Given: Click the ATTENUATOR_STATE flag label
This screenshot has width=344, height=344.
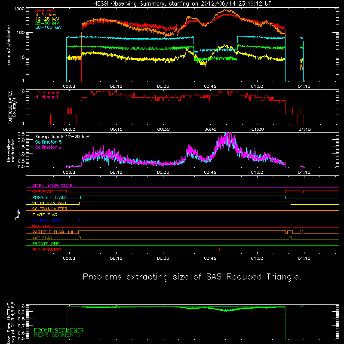Looking at the screenshot, I should pos(52,186).
